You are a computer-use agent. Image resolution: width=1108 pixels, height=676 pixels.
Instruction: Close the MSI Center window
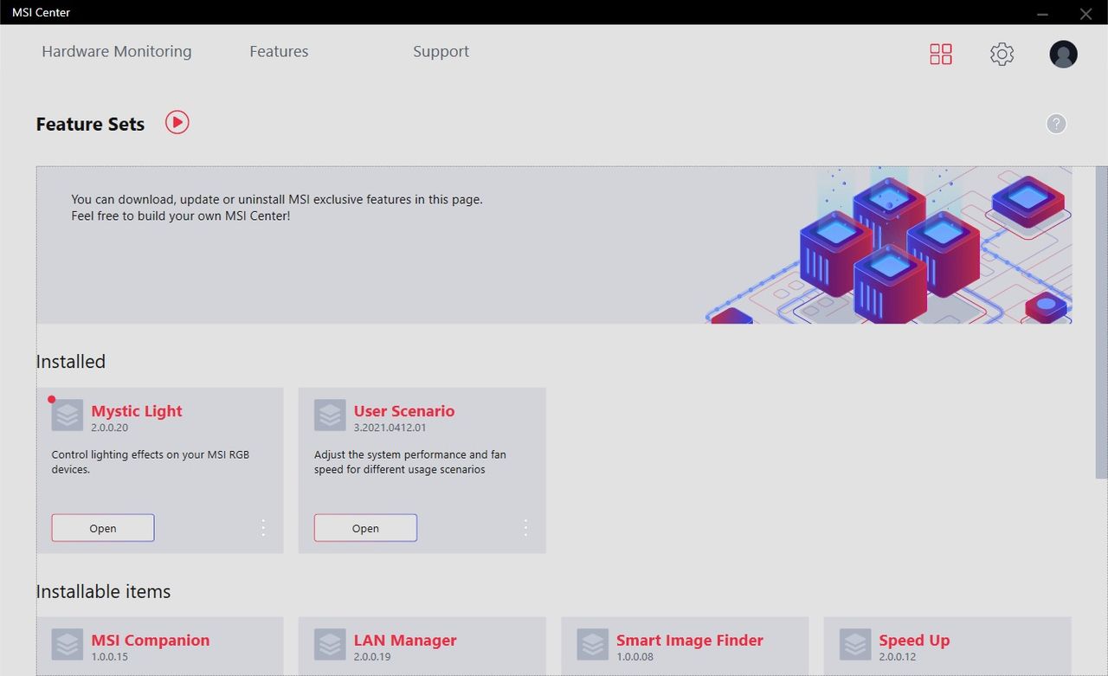click(1085, 13)
